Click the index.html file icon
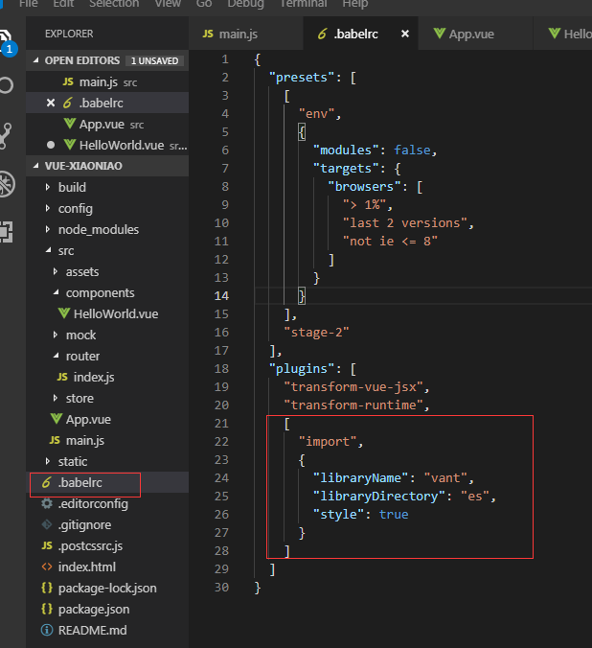The width and height of the screenshot is (592, 648). [47, 567]
